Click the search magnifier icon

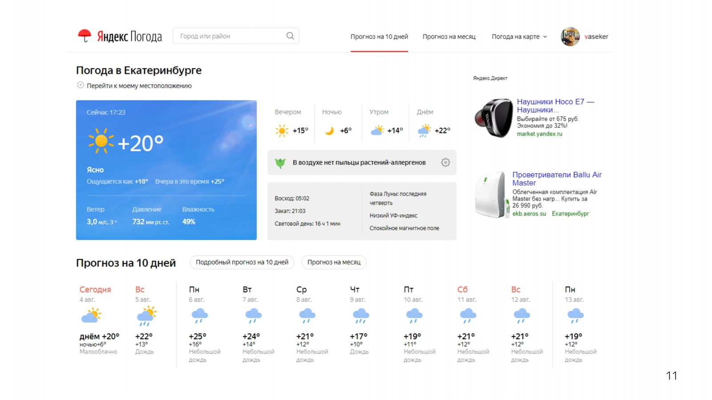[x=290, y=36]
